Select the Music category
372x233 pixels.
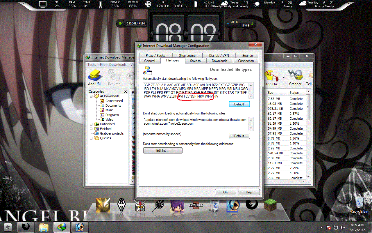[109, 110]
